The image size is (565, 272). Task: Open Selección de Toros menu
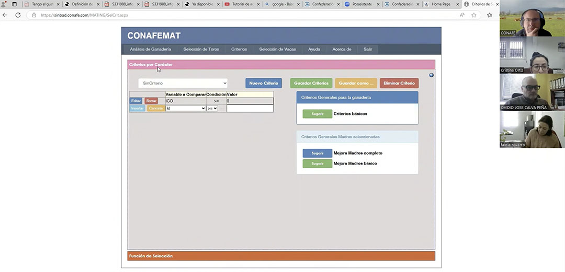tap(201, 49)
